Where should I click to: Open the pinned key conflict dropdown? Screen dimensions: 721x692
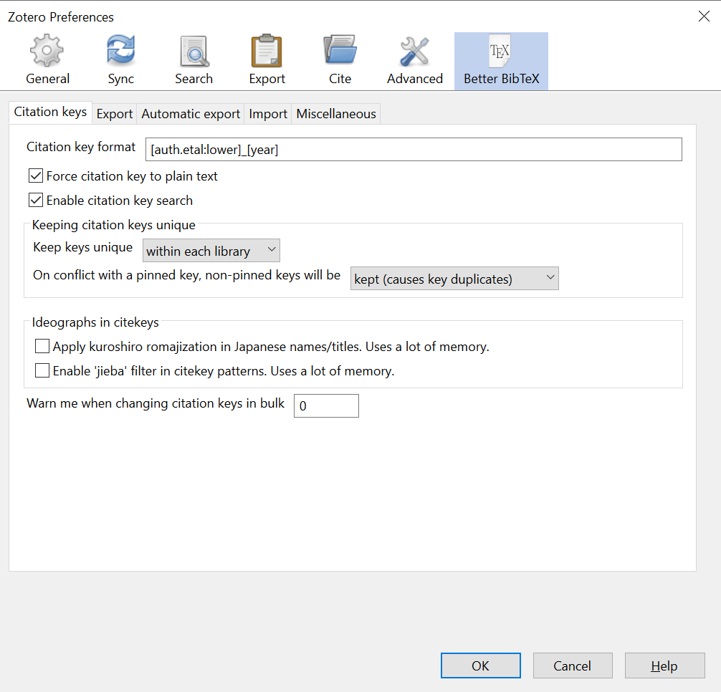(x=454, y=279)
